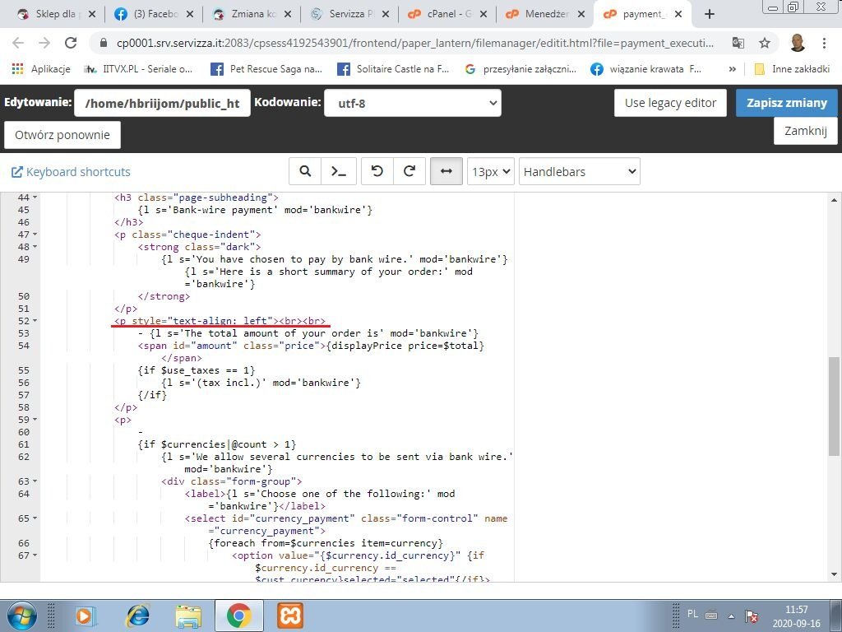Click the Use legacy editor button
Screen dimensions: 842x632
pyautogui.click(x=670, y=103)
